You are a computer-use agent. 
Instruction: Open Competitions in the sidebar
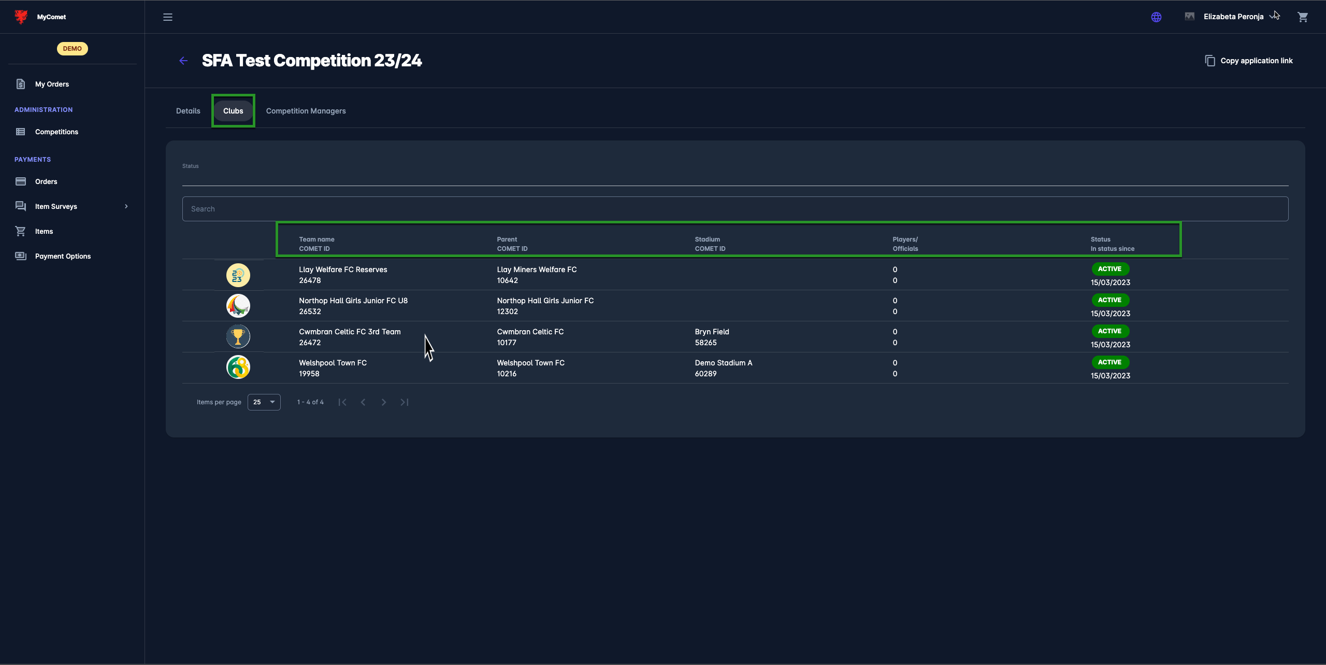pyautogui.click(x=56, y=132)
